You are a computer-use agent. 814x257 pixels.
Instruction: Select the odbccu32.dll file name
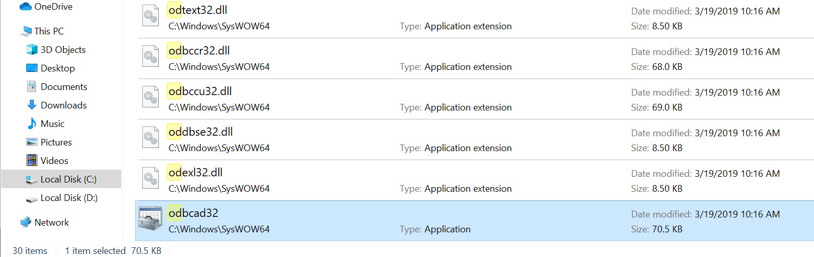tap(200, 91)
